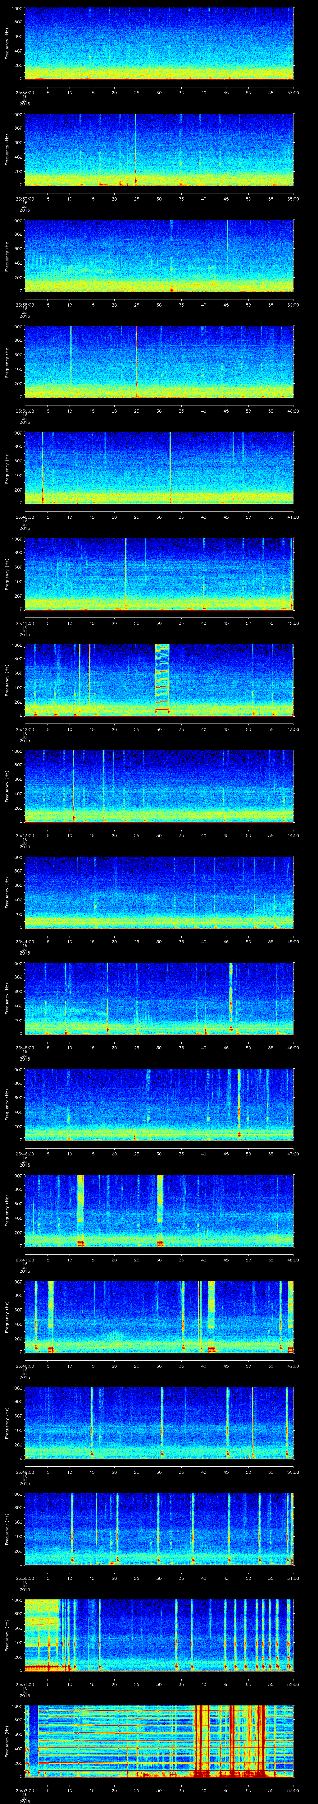Viewport: 318px width, 1804px height.
Task: Select the spectrogram panel starting at 23:49:00
Action: 159,1423
